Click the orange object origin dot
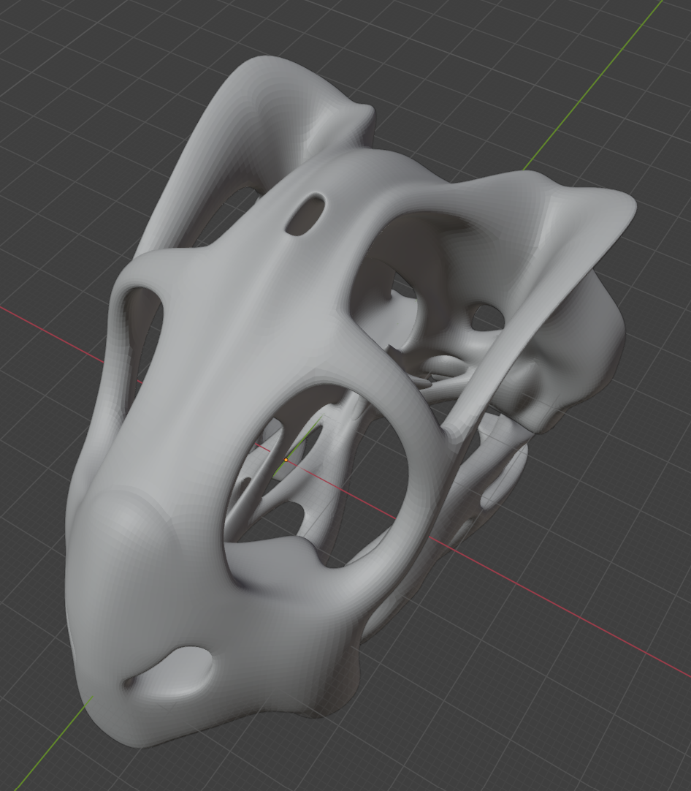691x791 pixels. [x=286, y=460]
